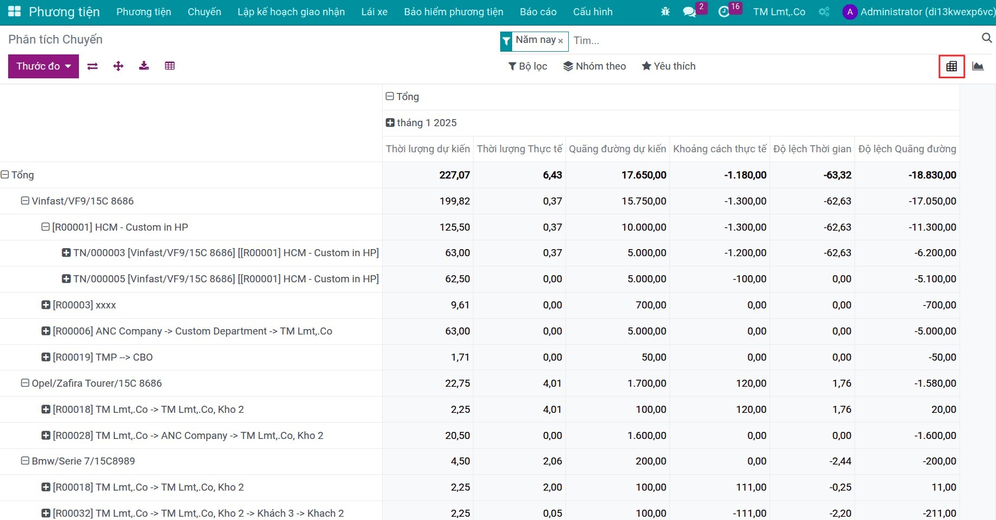Open the apps grid home menu icon

point(14,11)
